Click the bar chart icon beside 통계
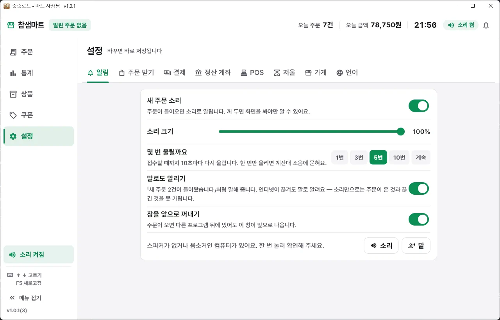Image resolution: width=500 pixels, height=320 pixels. (13, 73)
